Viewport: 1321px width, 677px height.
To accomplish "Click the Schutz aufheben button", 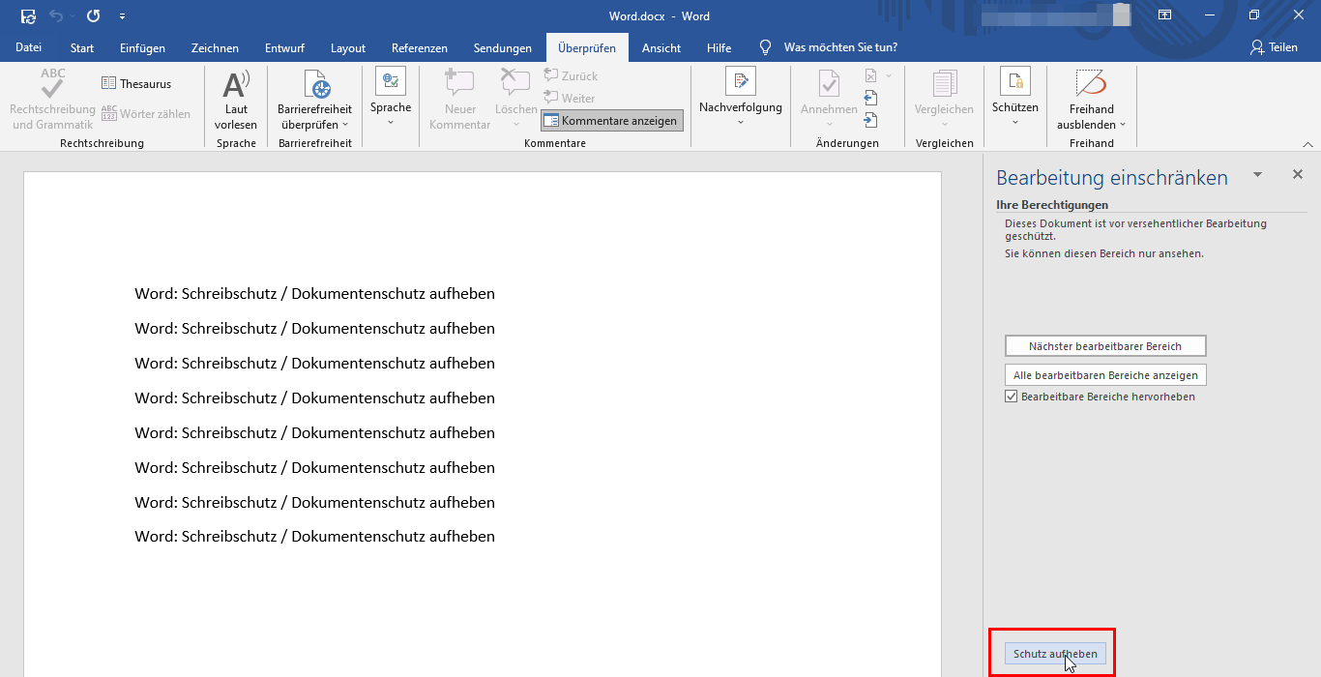I will 1055,654.
